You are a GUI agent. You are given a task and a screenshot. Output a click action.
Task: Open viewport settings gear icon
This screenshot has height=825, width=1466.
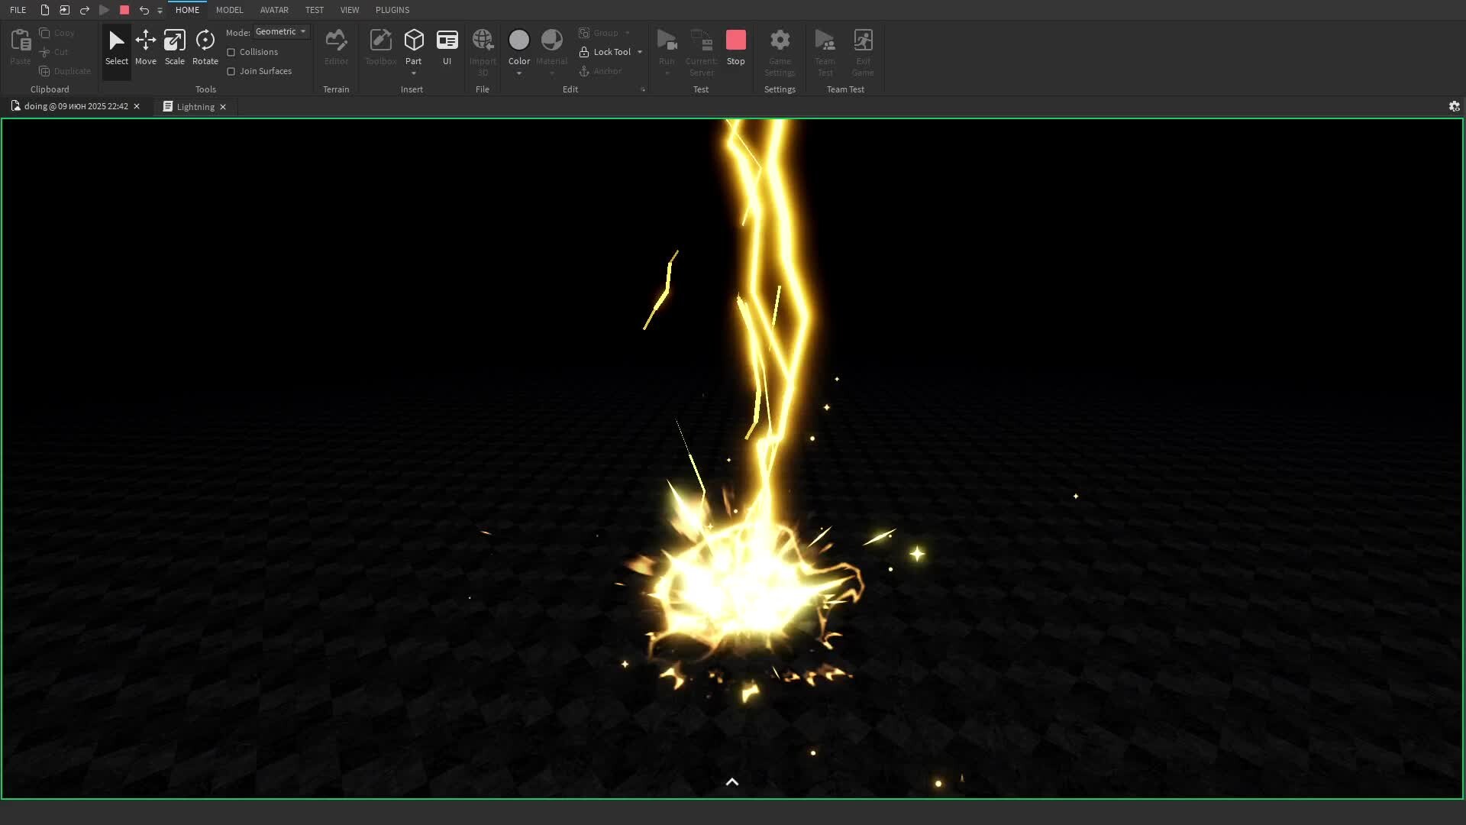point(1454,107)
